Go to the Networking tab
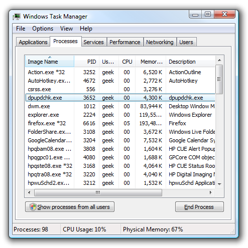 point(160,42)
